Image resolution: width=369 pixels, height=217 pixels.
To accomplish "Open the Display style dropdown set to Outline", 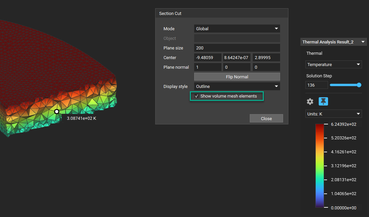I will click(237, 87).
